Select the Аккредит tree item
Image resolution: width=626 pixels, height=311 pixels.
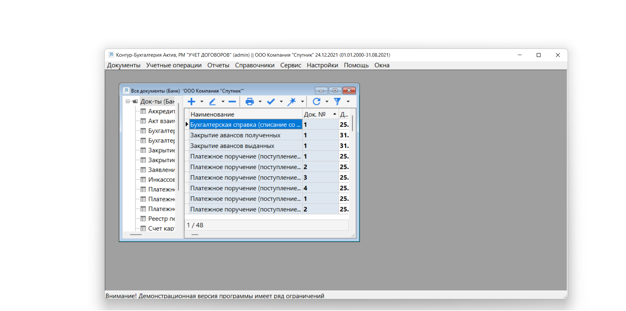point(161,111)
